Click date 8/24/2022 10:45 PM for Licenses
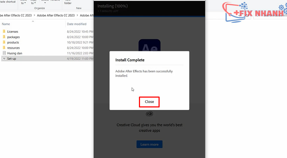The width and height of the screenshot is (287, 158). coord(80,32)
